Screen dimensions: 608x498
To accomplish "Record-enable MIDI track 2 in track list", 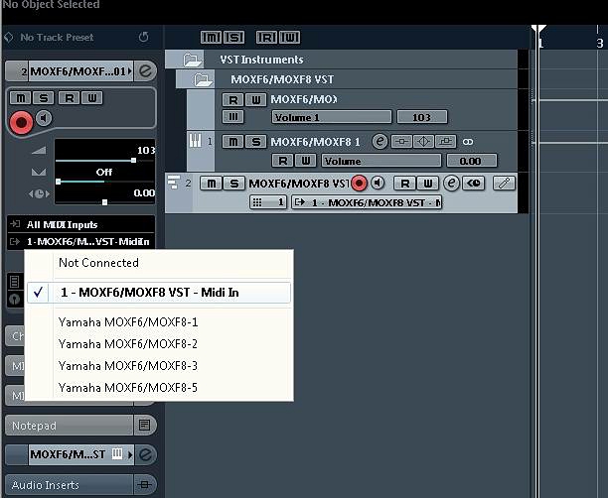I will [x=359, y=184].
